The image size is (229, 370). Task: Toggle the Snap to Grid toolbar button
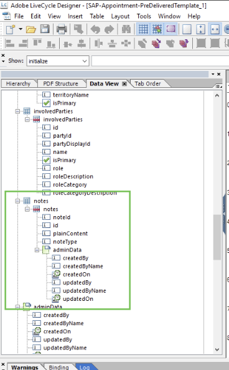pos(157,29)
